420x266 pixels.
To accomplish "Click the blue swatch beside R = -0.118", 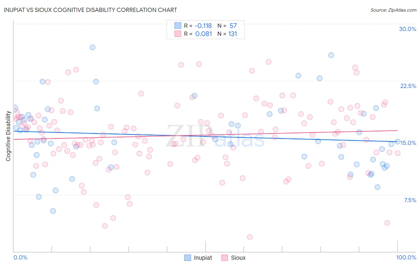I will [x=178, y=26].
